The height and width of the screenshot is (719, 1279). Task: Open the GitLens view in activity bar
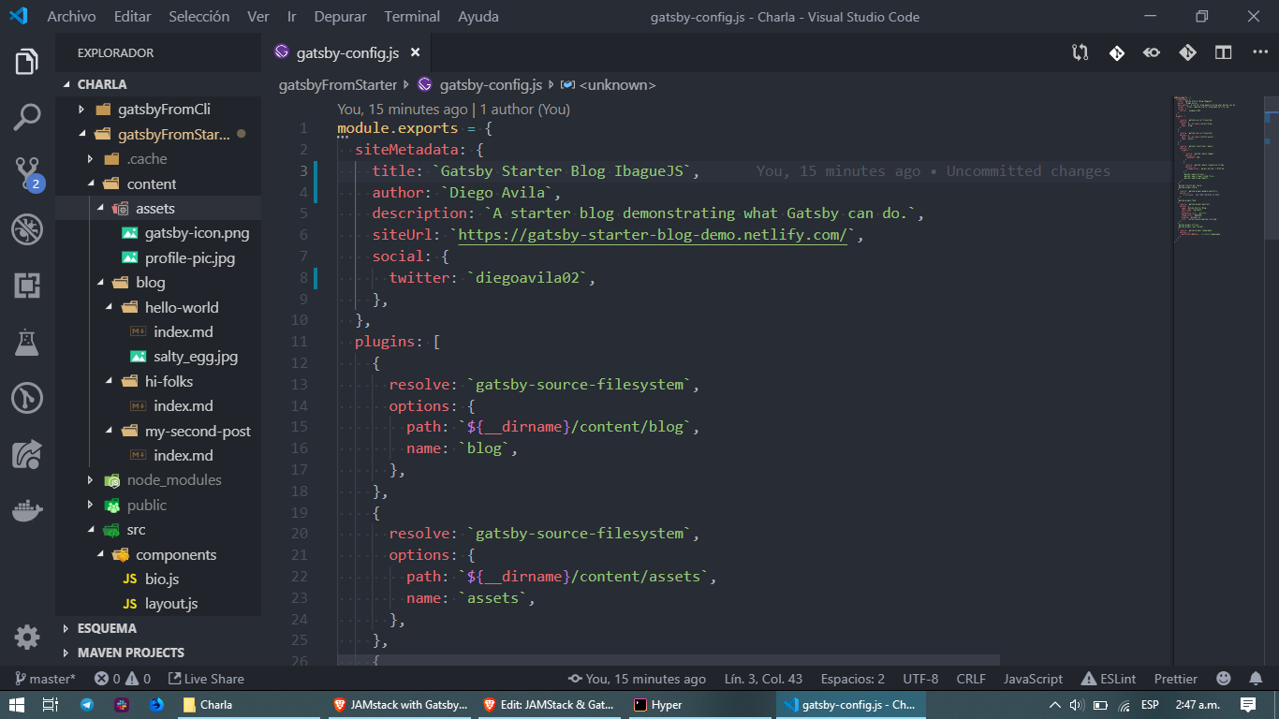click(x=27, y=398)
